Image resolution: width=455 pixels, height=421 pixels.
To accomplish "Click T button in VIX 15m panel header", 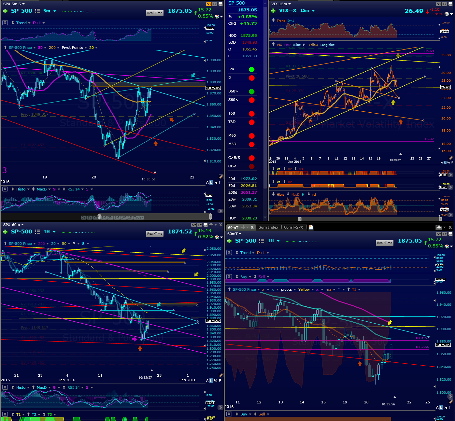I will [x=445, y=4].
